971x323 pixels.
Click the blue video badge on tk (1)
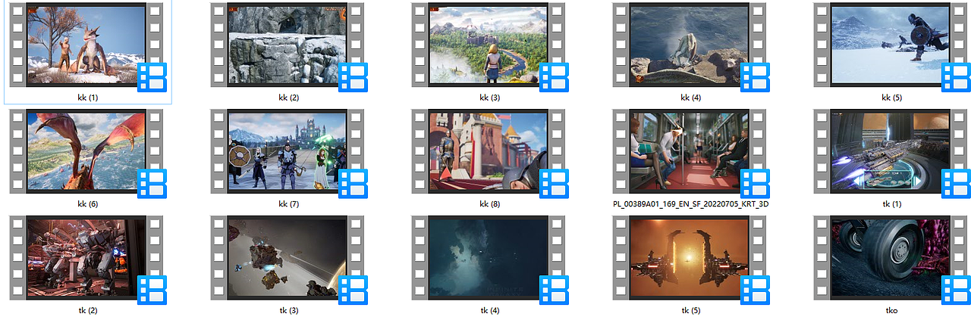(956, 184)
